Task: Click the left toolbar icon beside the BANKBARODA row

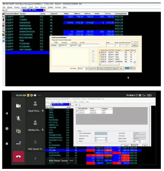Action: pyautogui.click(x=3, y=32)
